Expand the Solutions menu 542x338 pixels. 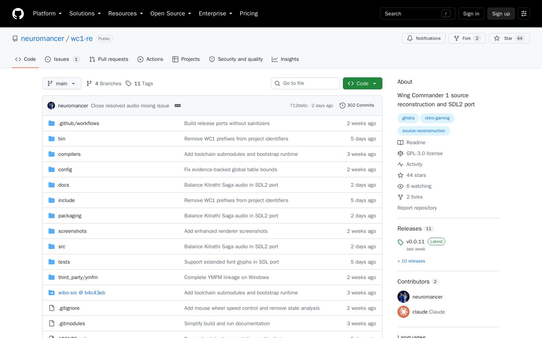pos(85,14)
